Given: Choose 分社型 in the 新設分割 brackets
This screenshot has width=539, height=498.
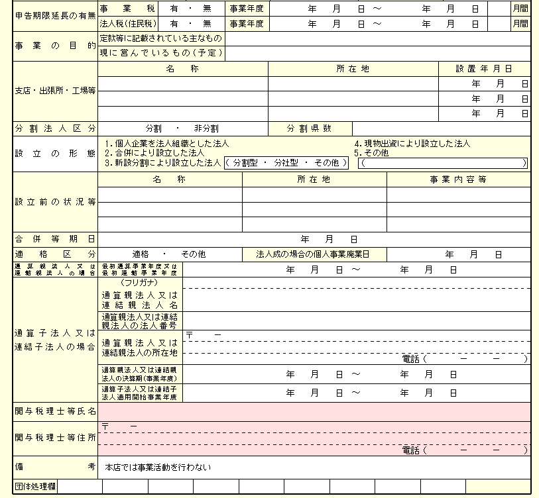Looking at the screenshot, I should (x=286, y=163).
